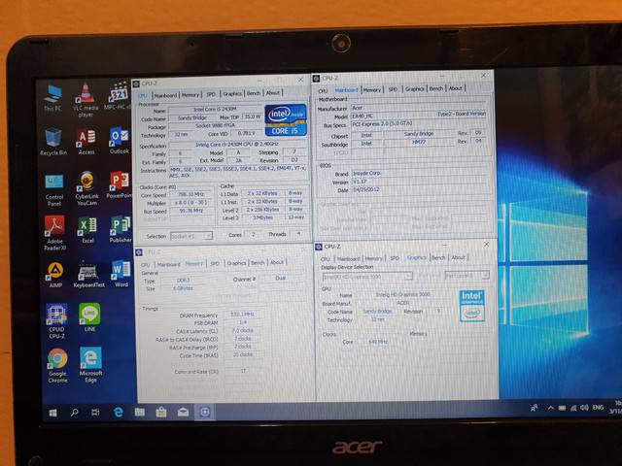
Task: Select SPD tab in Memory window
Action: (215, 263)
